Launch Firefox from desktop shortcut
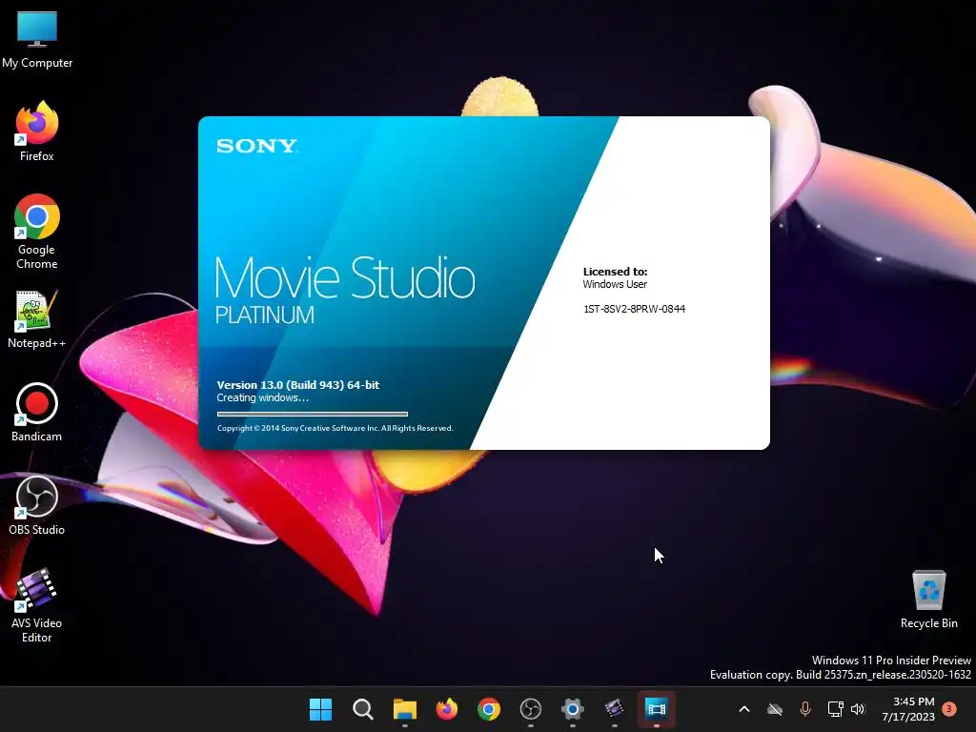The width and height of the screenshot is (976, 732). pyautogui.click(x=37, y=132)
